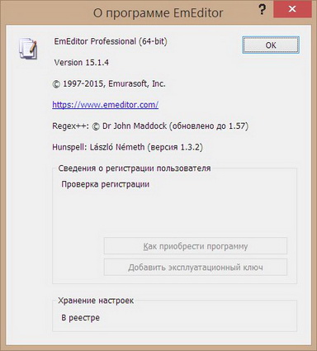Click "Добавить эксплуатационный ключ" button
Screen dimensions: 317x351
[x=196, y=267]
